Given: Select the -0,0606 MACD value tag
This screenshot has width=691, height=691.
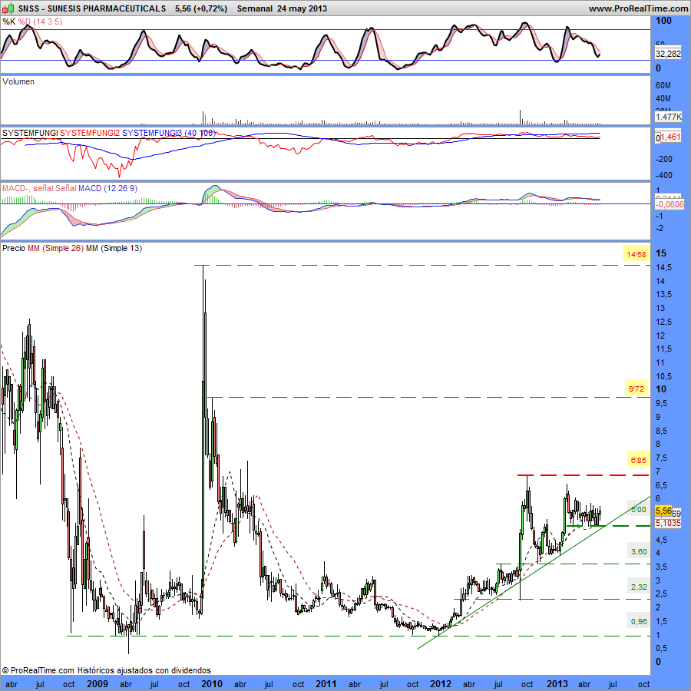Looking at the screenshot, I should pos(670,204).
